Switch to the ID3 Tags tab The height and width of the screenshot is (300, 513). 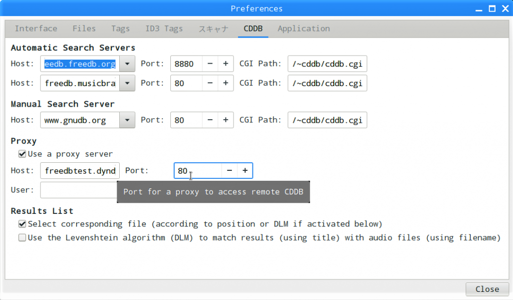(164, 29)
